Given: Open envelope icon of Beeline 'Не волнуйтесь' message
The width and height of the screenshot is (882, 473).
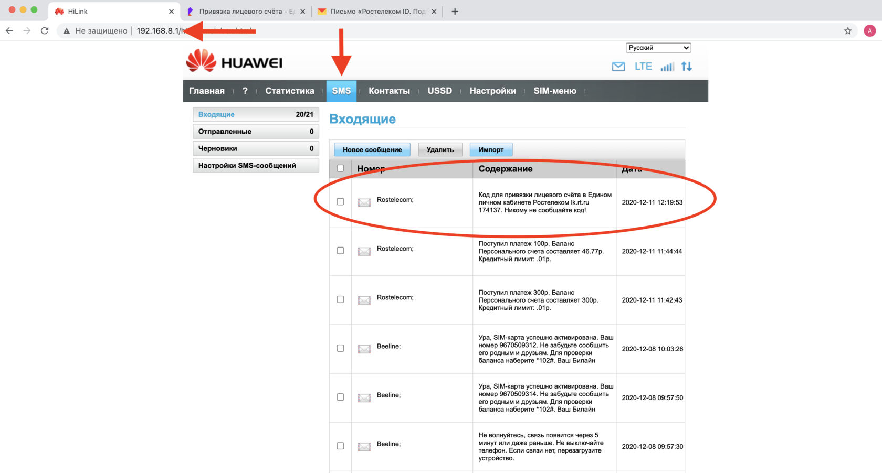Looking at the screenshot, I should click(364, 446).
